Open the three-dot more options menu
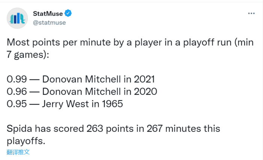 [x=251, y=13]
